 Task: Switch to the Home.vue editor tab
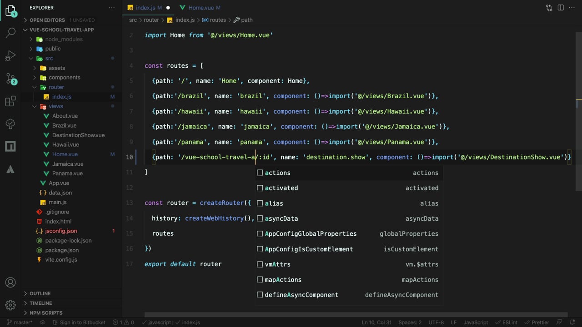201,8
